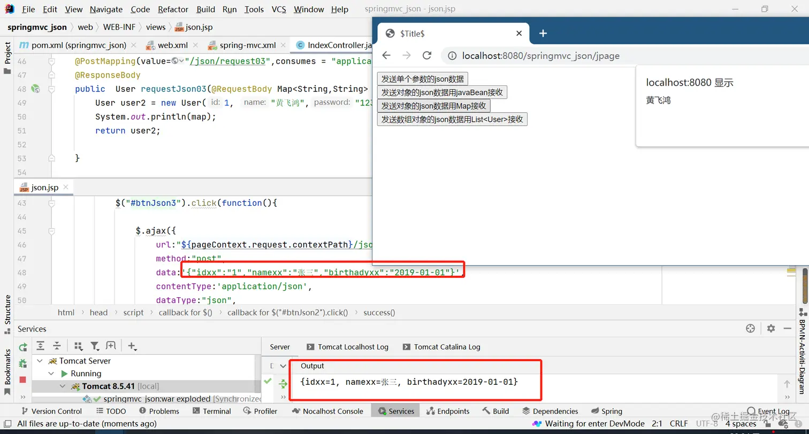Rerun the Tomcat server in Services

pyautogui.click(x=23, y=347)
